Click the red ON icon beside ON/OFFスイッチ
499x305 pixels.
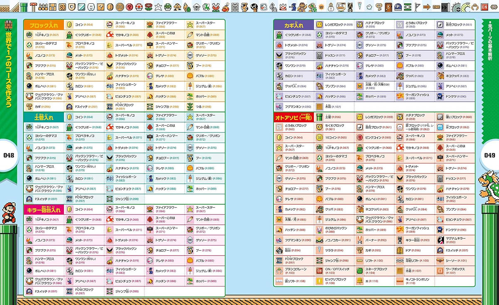point(319,271)
